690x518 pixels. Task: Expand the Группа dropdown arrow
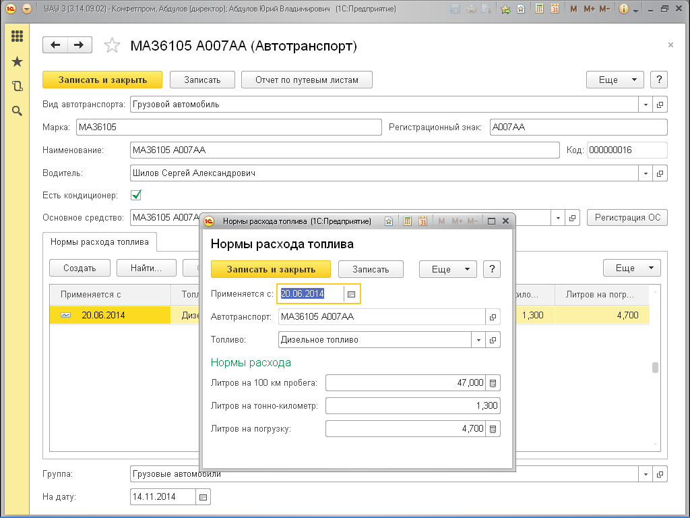tap(646, 473)
